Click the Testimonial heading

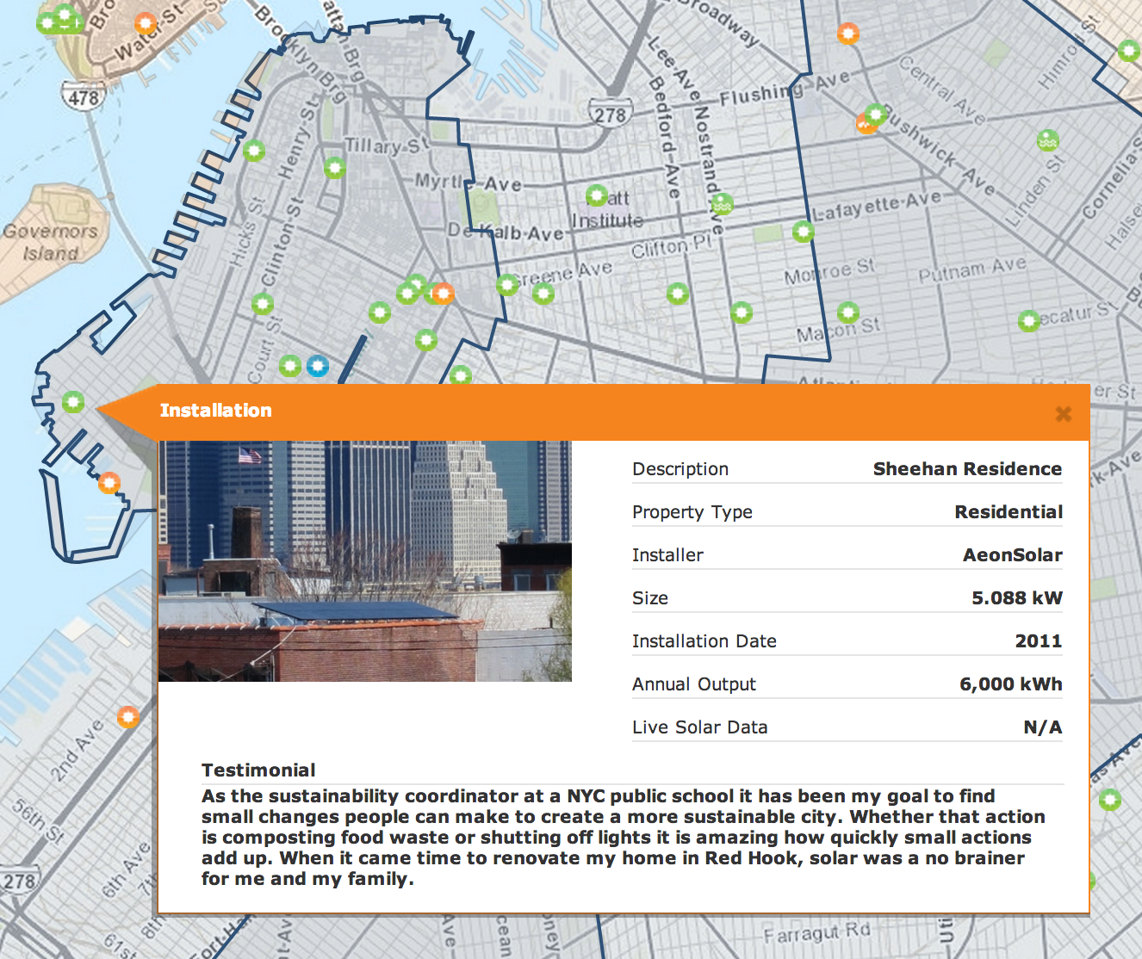pos(258,770)
